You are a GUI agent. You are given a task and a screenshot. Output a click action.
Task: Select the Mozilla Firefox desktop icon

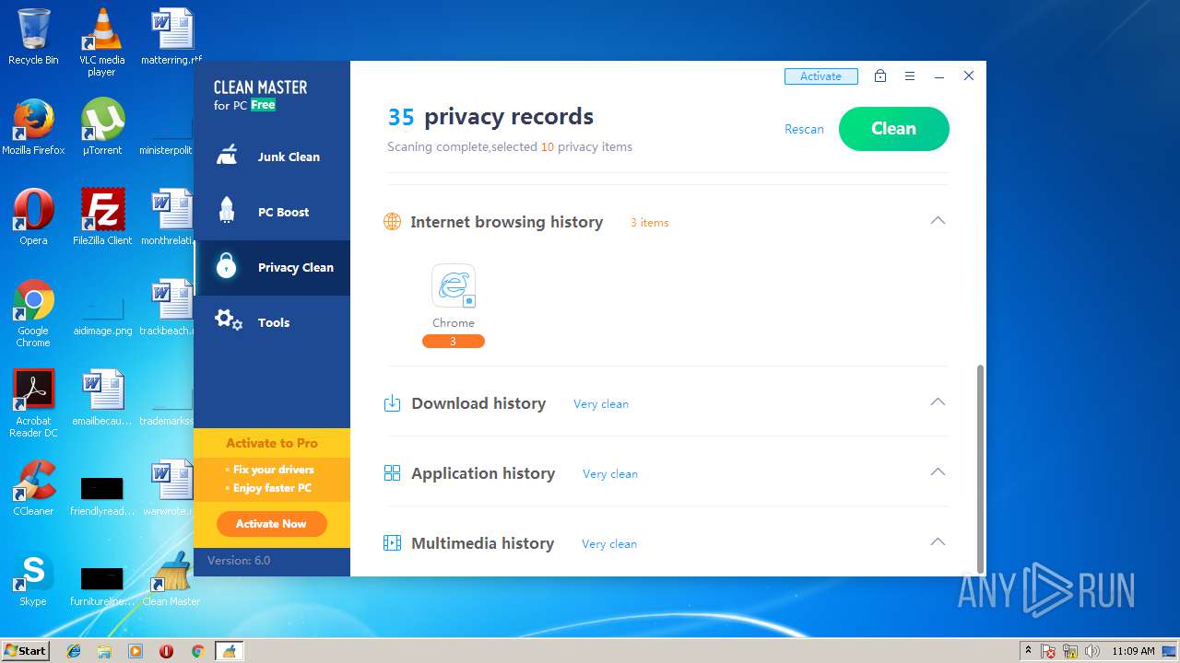(x=33, y=127)
